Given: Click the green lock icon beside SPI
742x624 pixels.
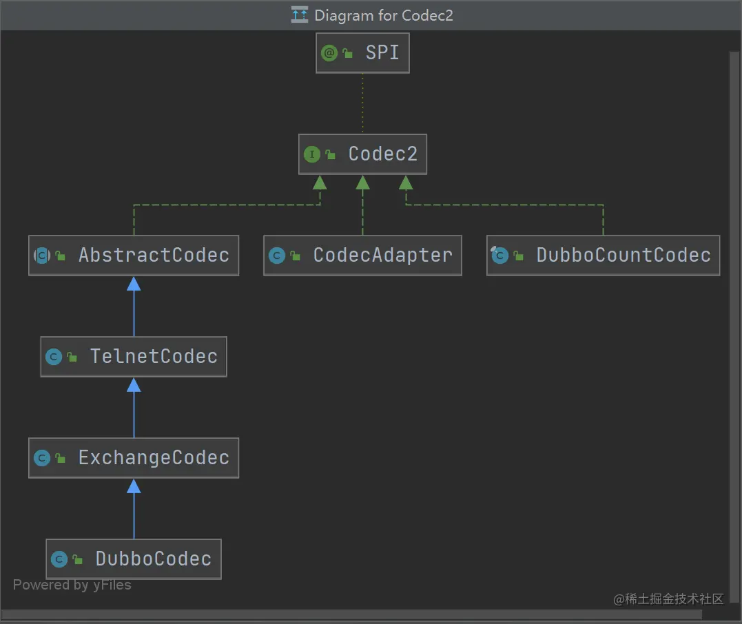Looking at the screenshot, I should pyautogui.click(x=348, y=54).
